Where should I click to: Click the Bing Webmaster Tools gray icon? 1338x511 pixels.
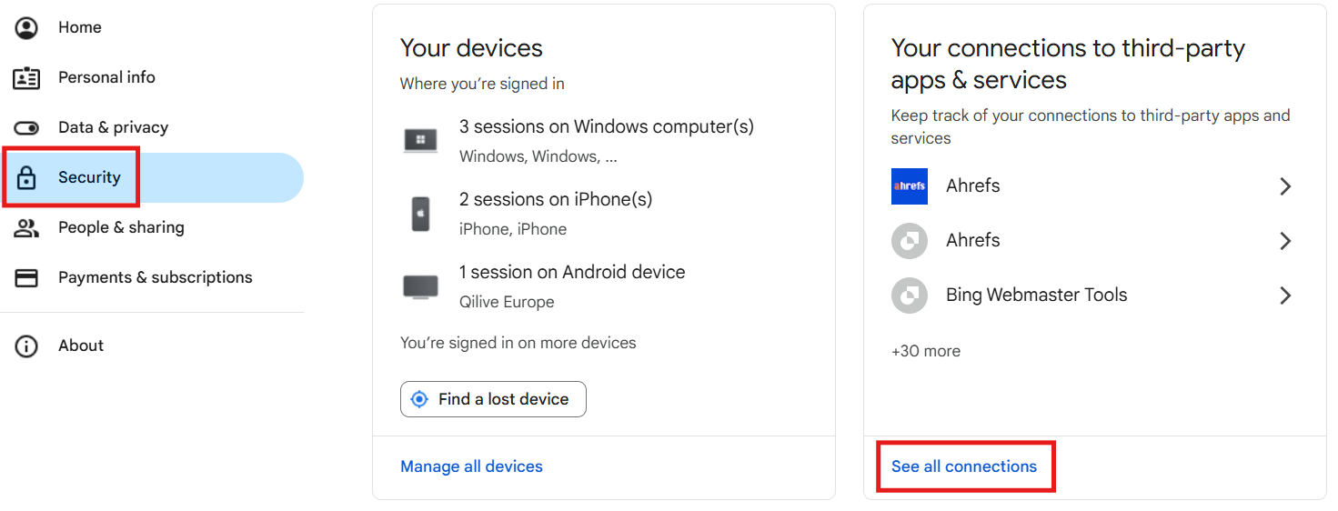coord(910,296)
